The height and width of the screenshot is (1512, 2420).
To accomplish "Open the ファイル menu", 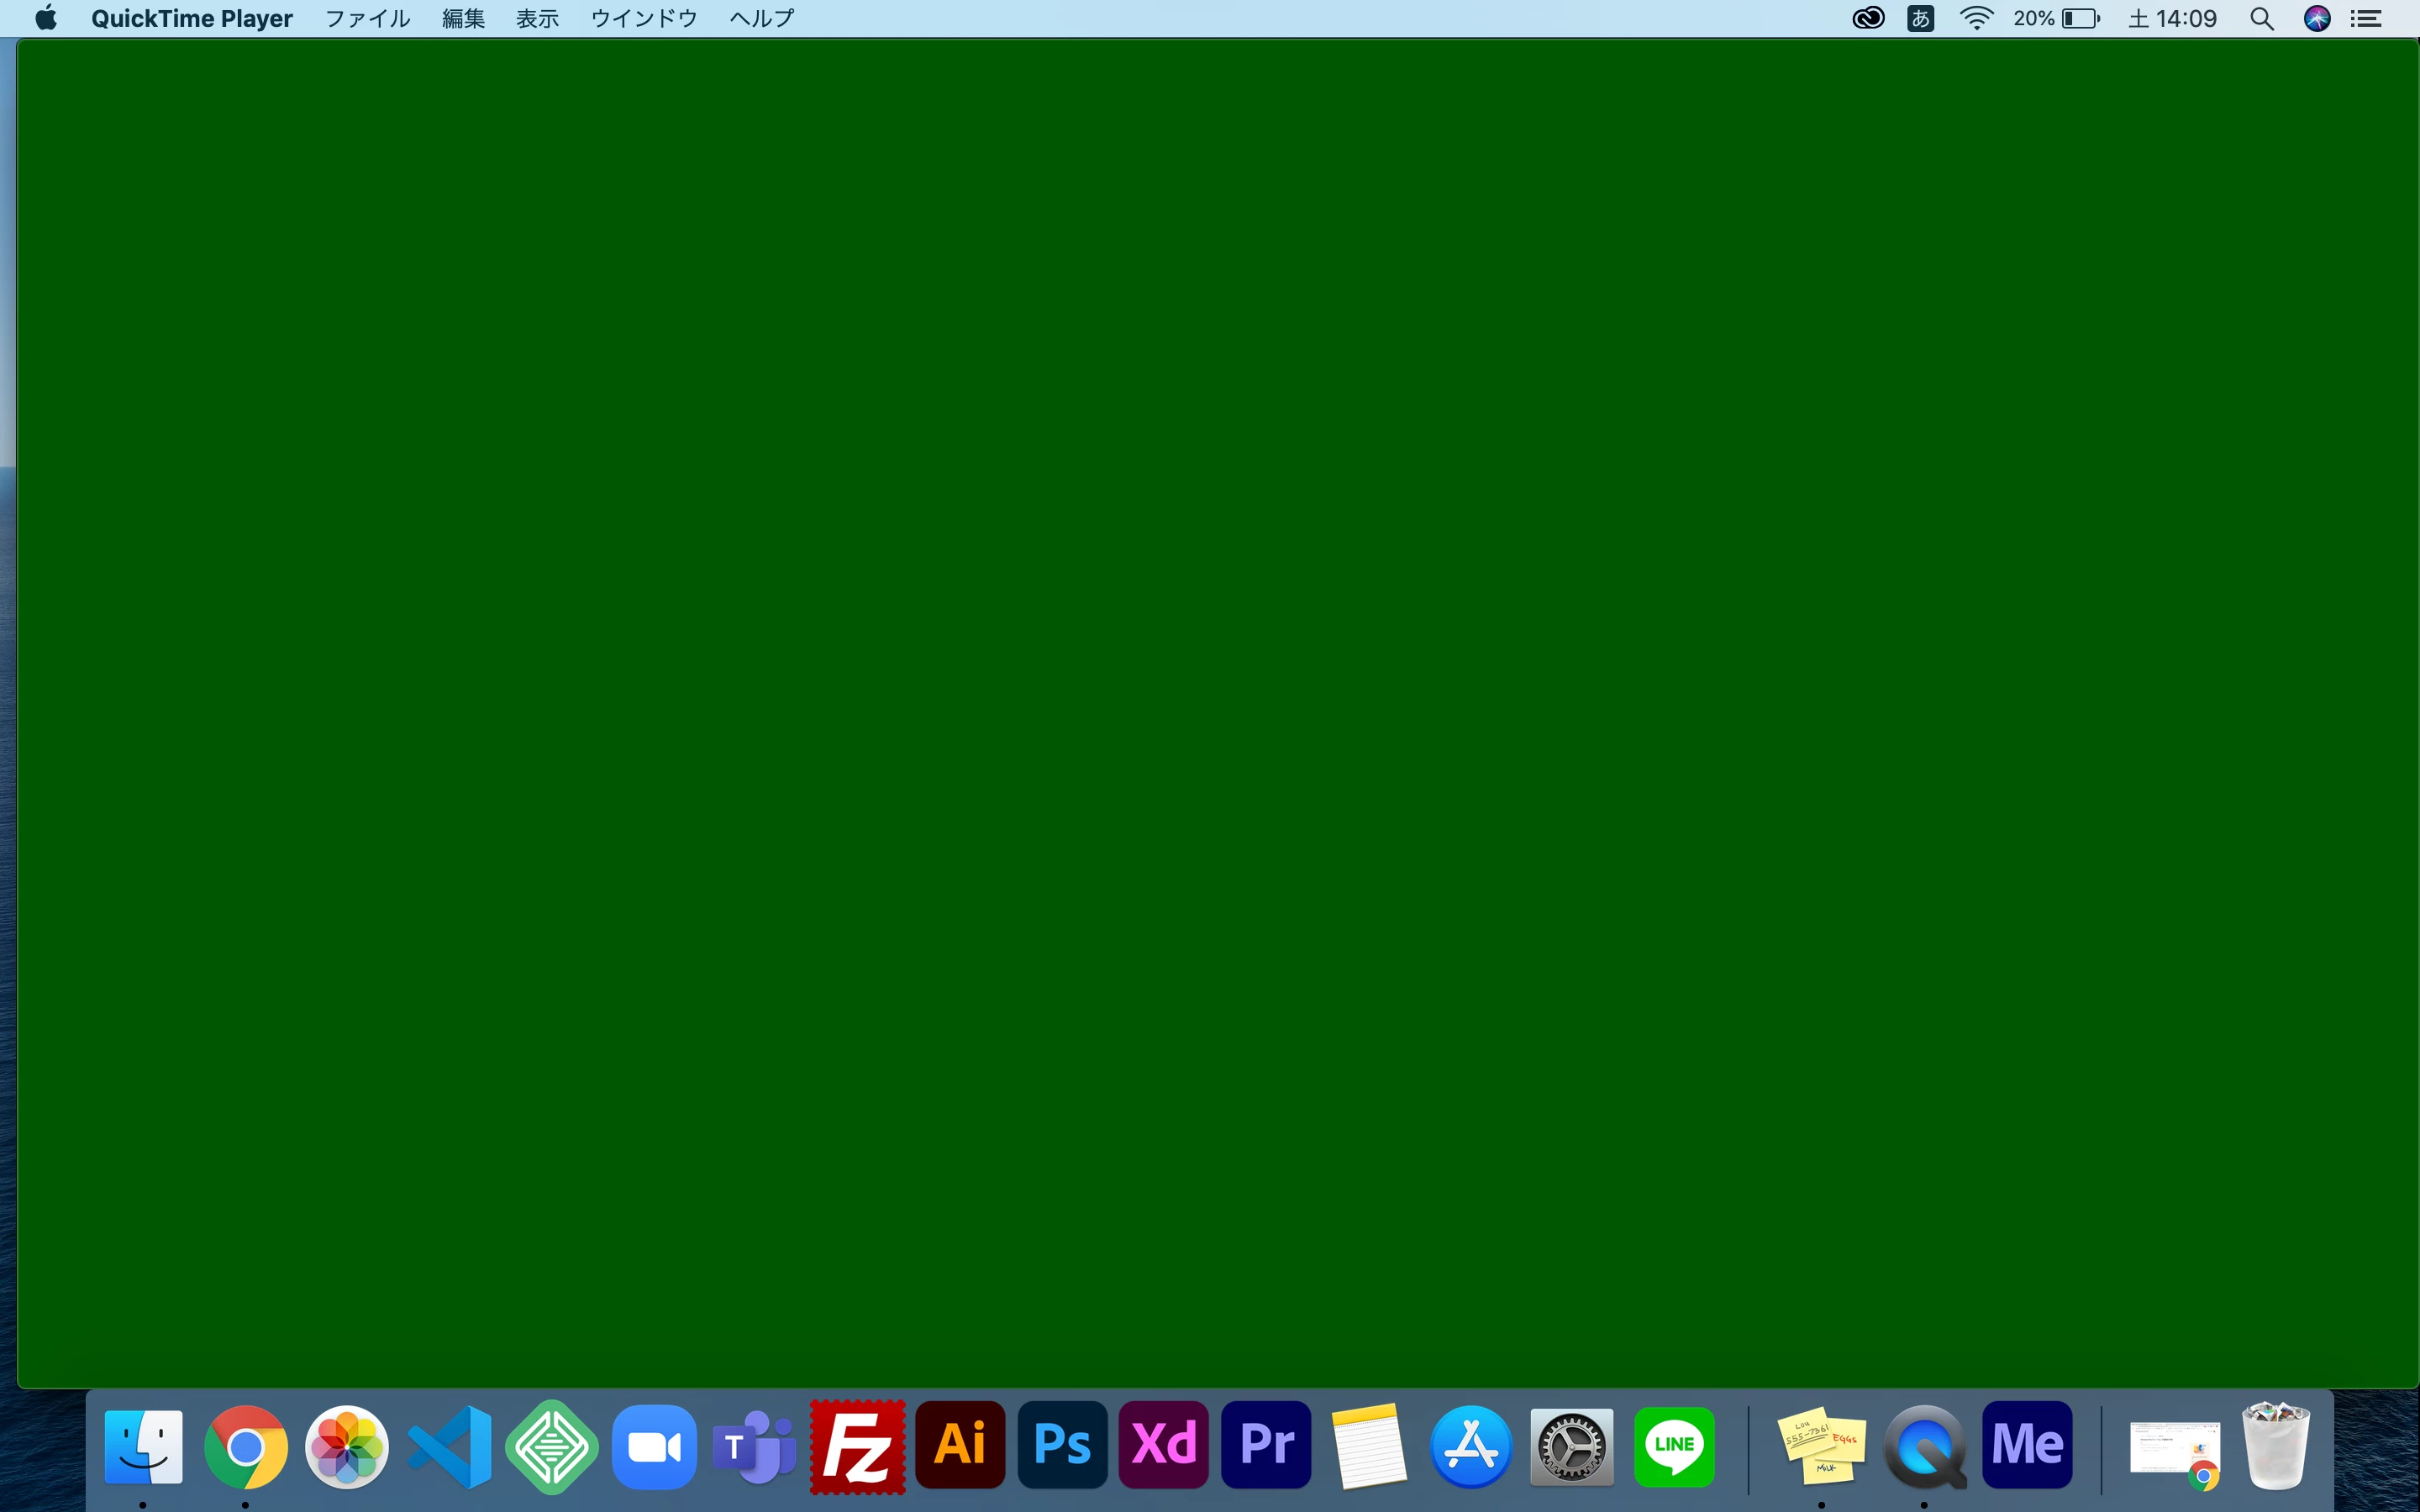I will click(x=367, y=18).
